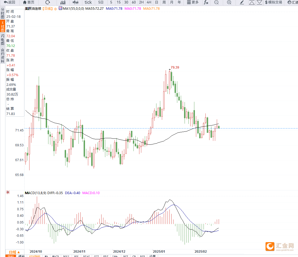The width and height of the screenshot is (298, 257).
Task: Select the candlestick chart style icon
Action: click(x=76, y=2)
